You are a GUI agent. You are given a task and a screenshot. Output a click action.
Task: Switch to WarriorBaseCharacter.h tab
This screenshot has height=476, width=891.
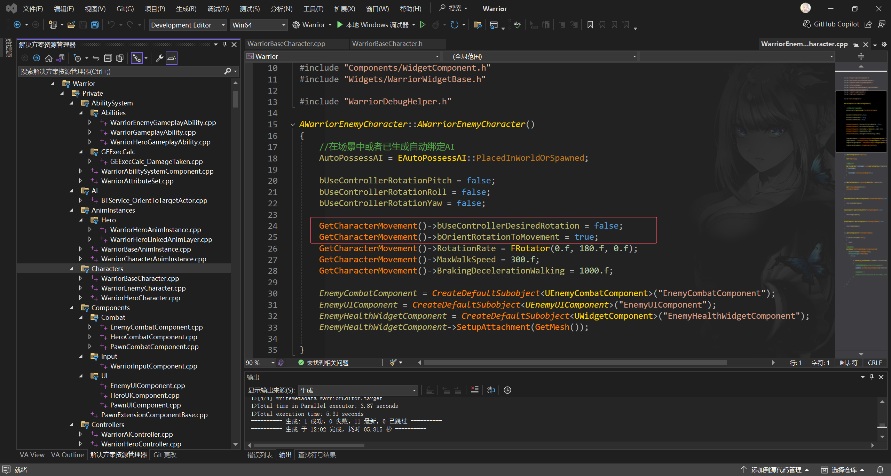[x=387, y=44]
